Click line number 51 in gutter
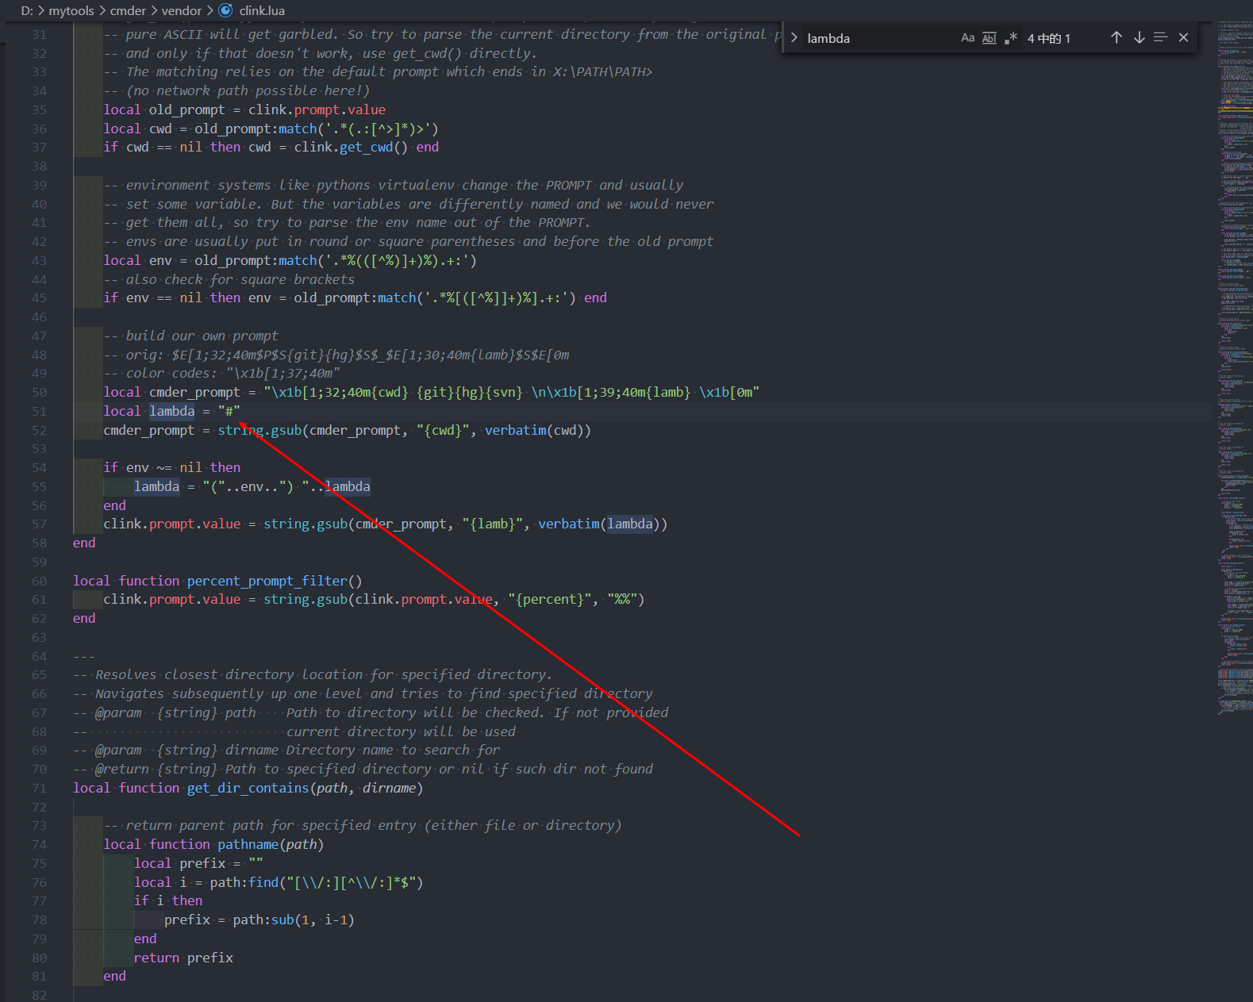The width and height of the screenshot is (1253, 1002). [39, 411]
